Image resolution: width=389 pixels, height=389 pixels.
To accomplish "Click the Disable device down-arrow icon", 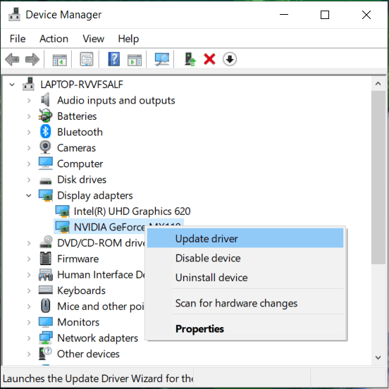I will [x=230, y=59].
